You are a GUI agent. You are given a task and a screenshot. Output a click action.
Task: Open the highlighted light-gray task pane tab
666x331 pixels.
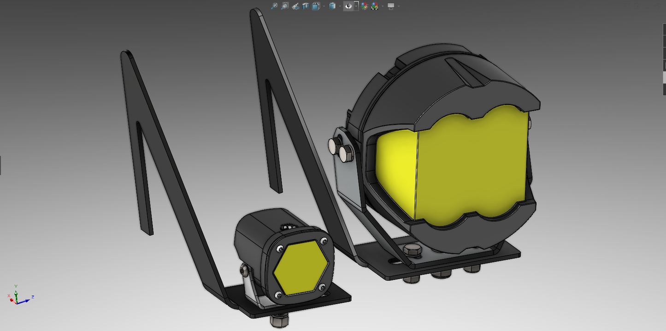(664, 77)
